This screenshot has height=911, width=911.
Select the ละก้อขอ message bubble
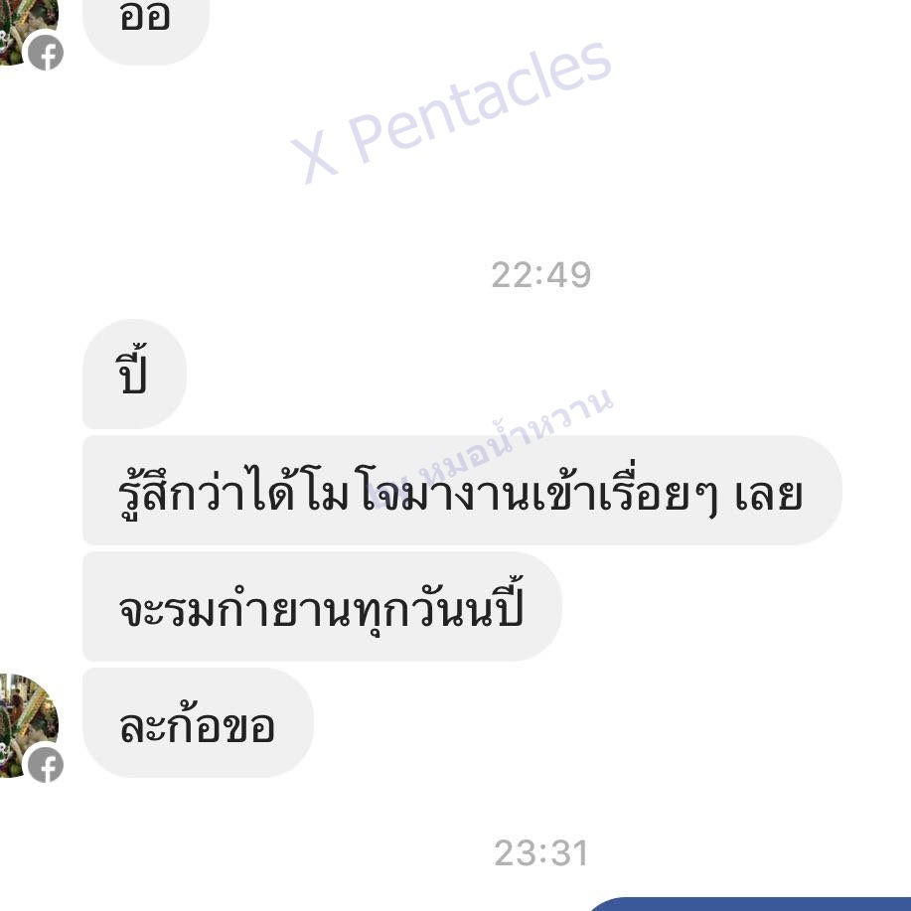(198, 722)
